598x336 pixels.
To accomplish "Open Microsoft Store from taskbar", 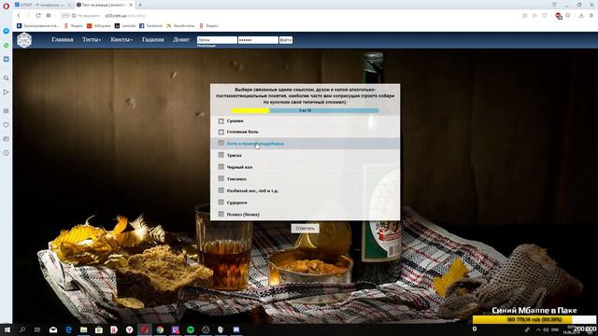I will [x=99, y=329].
